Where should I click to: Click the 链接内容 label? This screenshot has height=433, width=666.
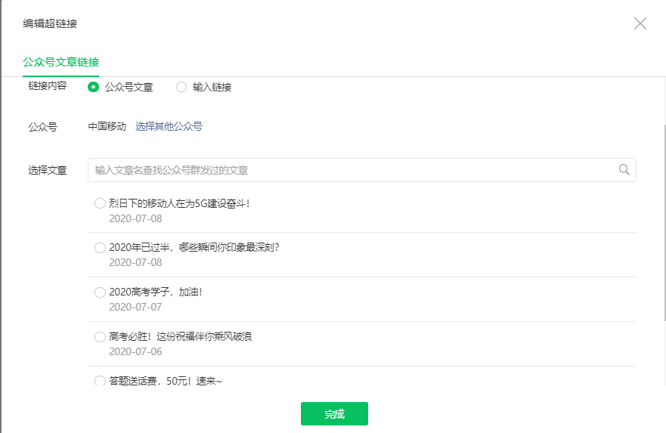coord(48,85)
